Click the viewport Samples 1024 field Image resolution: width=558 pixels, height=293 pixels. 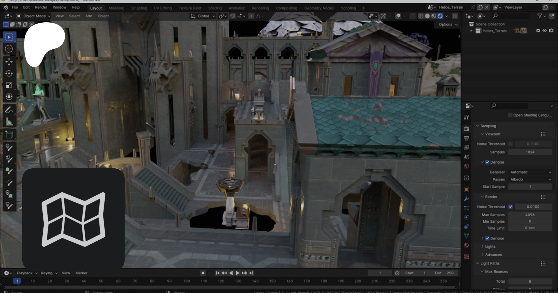tap(530, 152)
